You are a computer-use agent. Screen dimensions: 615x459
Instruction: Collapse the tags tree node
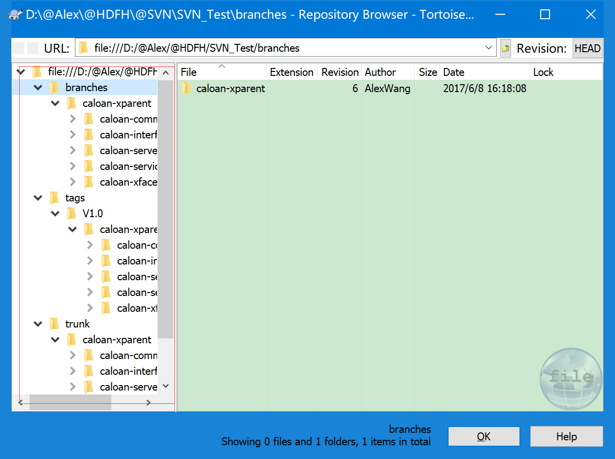coord(38,198)
